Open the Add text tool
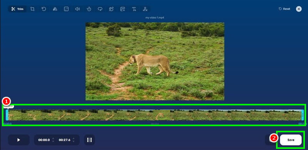This screenshot has width=308, height=150. coord(134,9)
